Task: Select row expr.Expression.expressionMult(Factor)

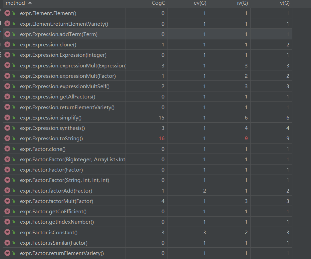Action: [148, 76]
